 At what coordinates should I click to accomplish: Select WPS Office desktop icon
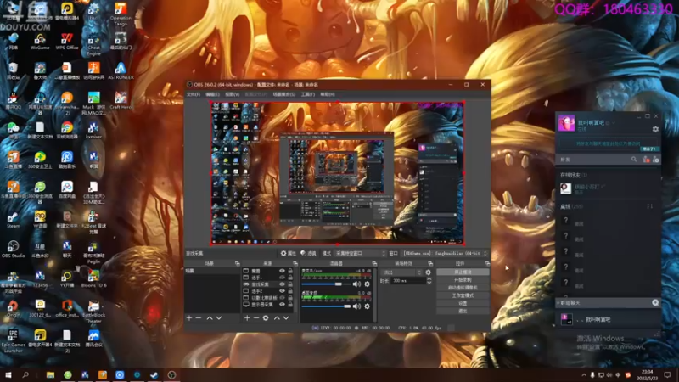(67, 41)
